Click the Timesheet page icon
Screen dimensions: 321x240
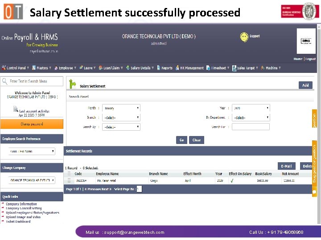click(x=208, y=68)
